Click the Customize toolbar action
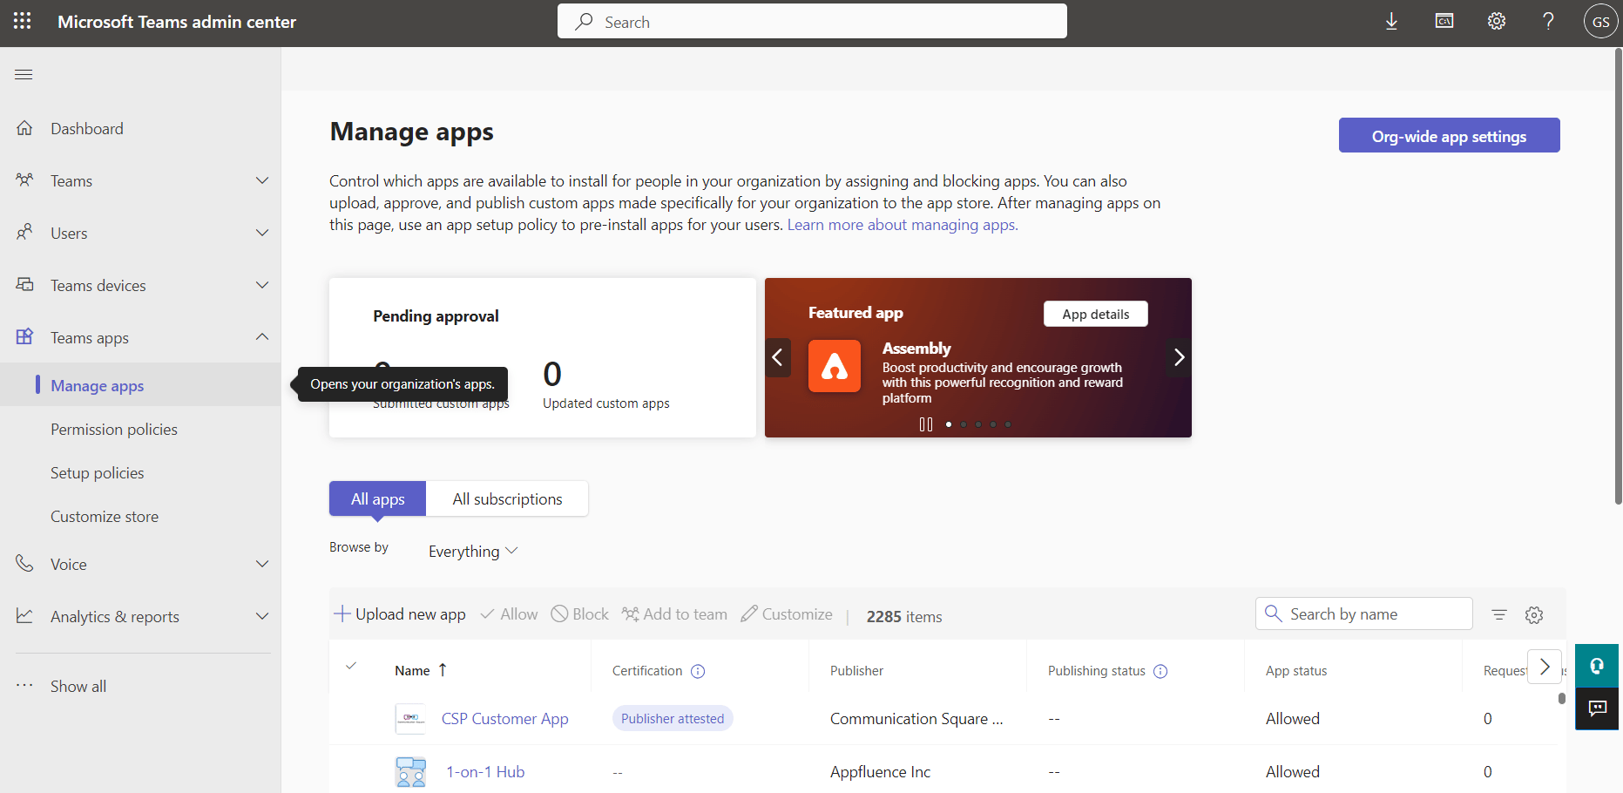 (787, 614)
